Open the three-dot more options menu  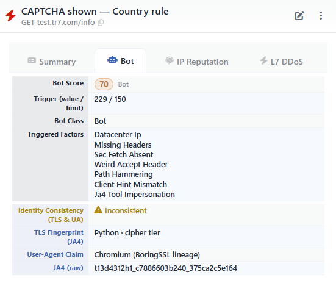point(321,16)
